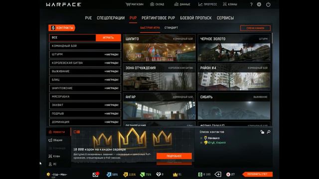Select the Королевская битва mode filter
The image size is (319, 179).
coord(85,63)
